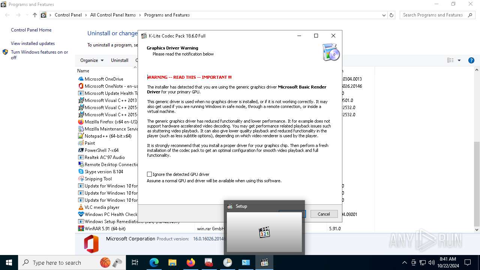The image size is (480, 270).
Task: Open Programs and Features help
Action: (x=471, y=60)
